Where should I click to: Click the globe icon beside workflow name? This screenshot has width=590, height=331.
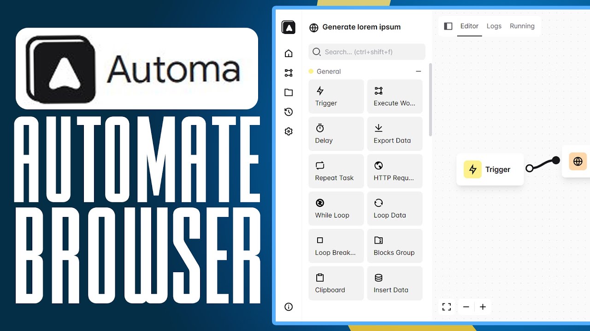click(314, 28)
